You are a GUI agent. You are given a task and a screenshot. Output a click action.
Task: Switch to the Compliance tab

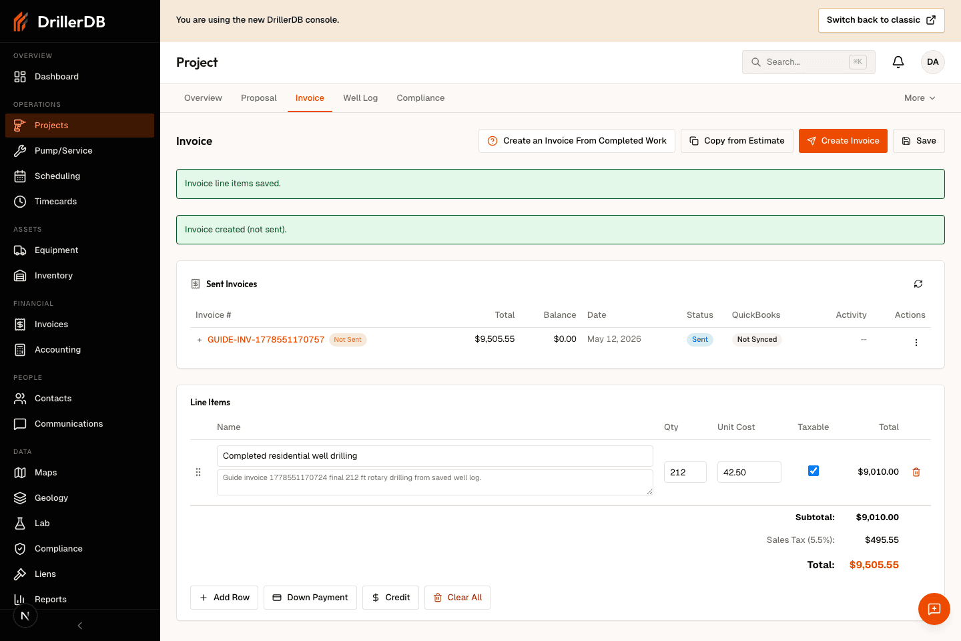tap(420, 98)
